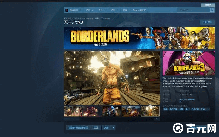Click the Borderlands 3 capsule header image
The height and width of the screenshot is (137, 219).
click(x=189, y=63)
